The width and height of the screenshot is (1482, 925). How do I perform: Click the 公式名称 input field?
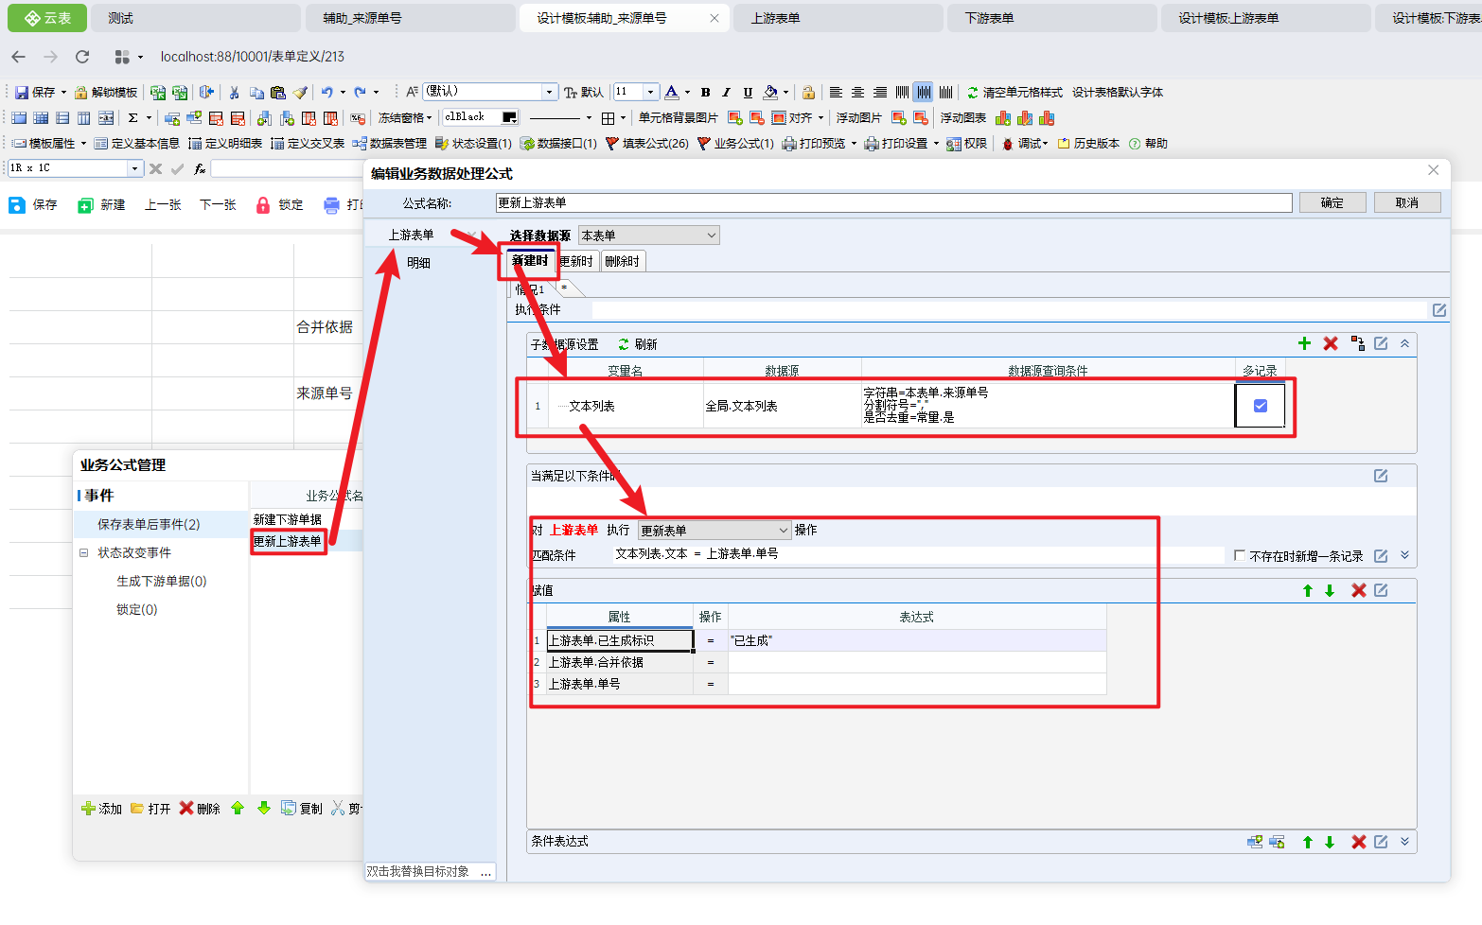[892, 202]
